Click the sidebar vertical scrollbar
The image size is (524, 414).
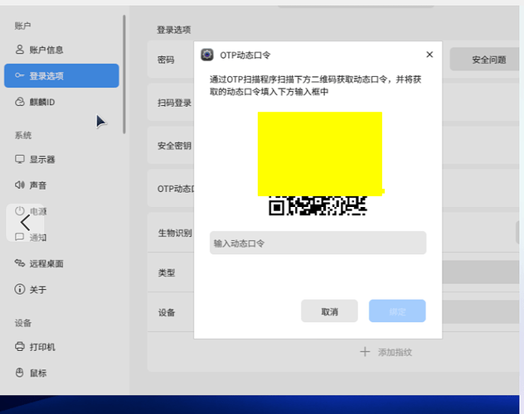[x=124, y=75]
